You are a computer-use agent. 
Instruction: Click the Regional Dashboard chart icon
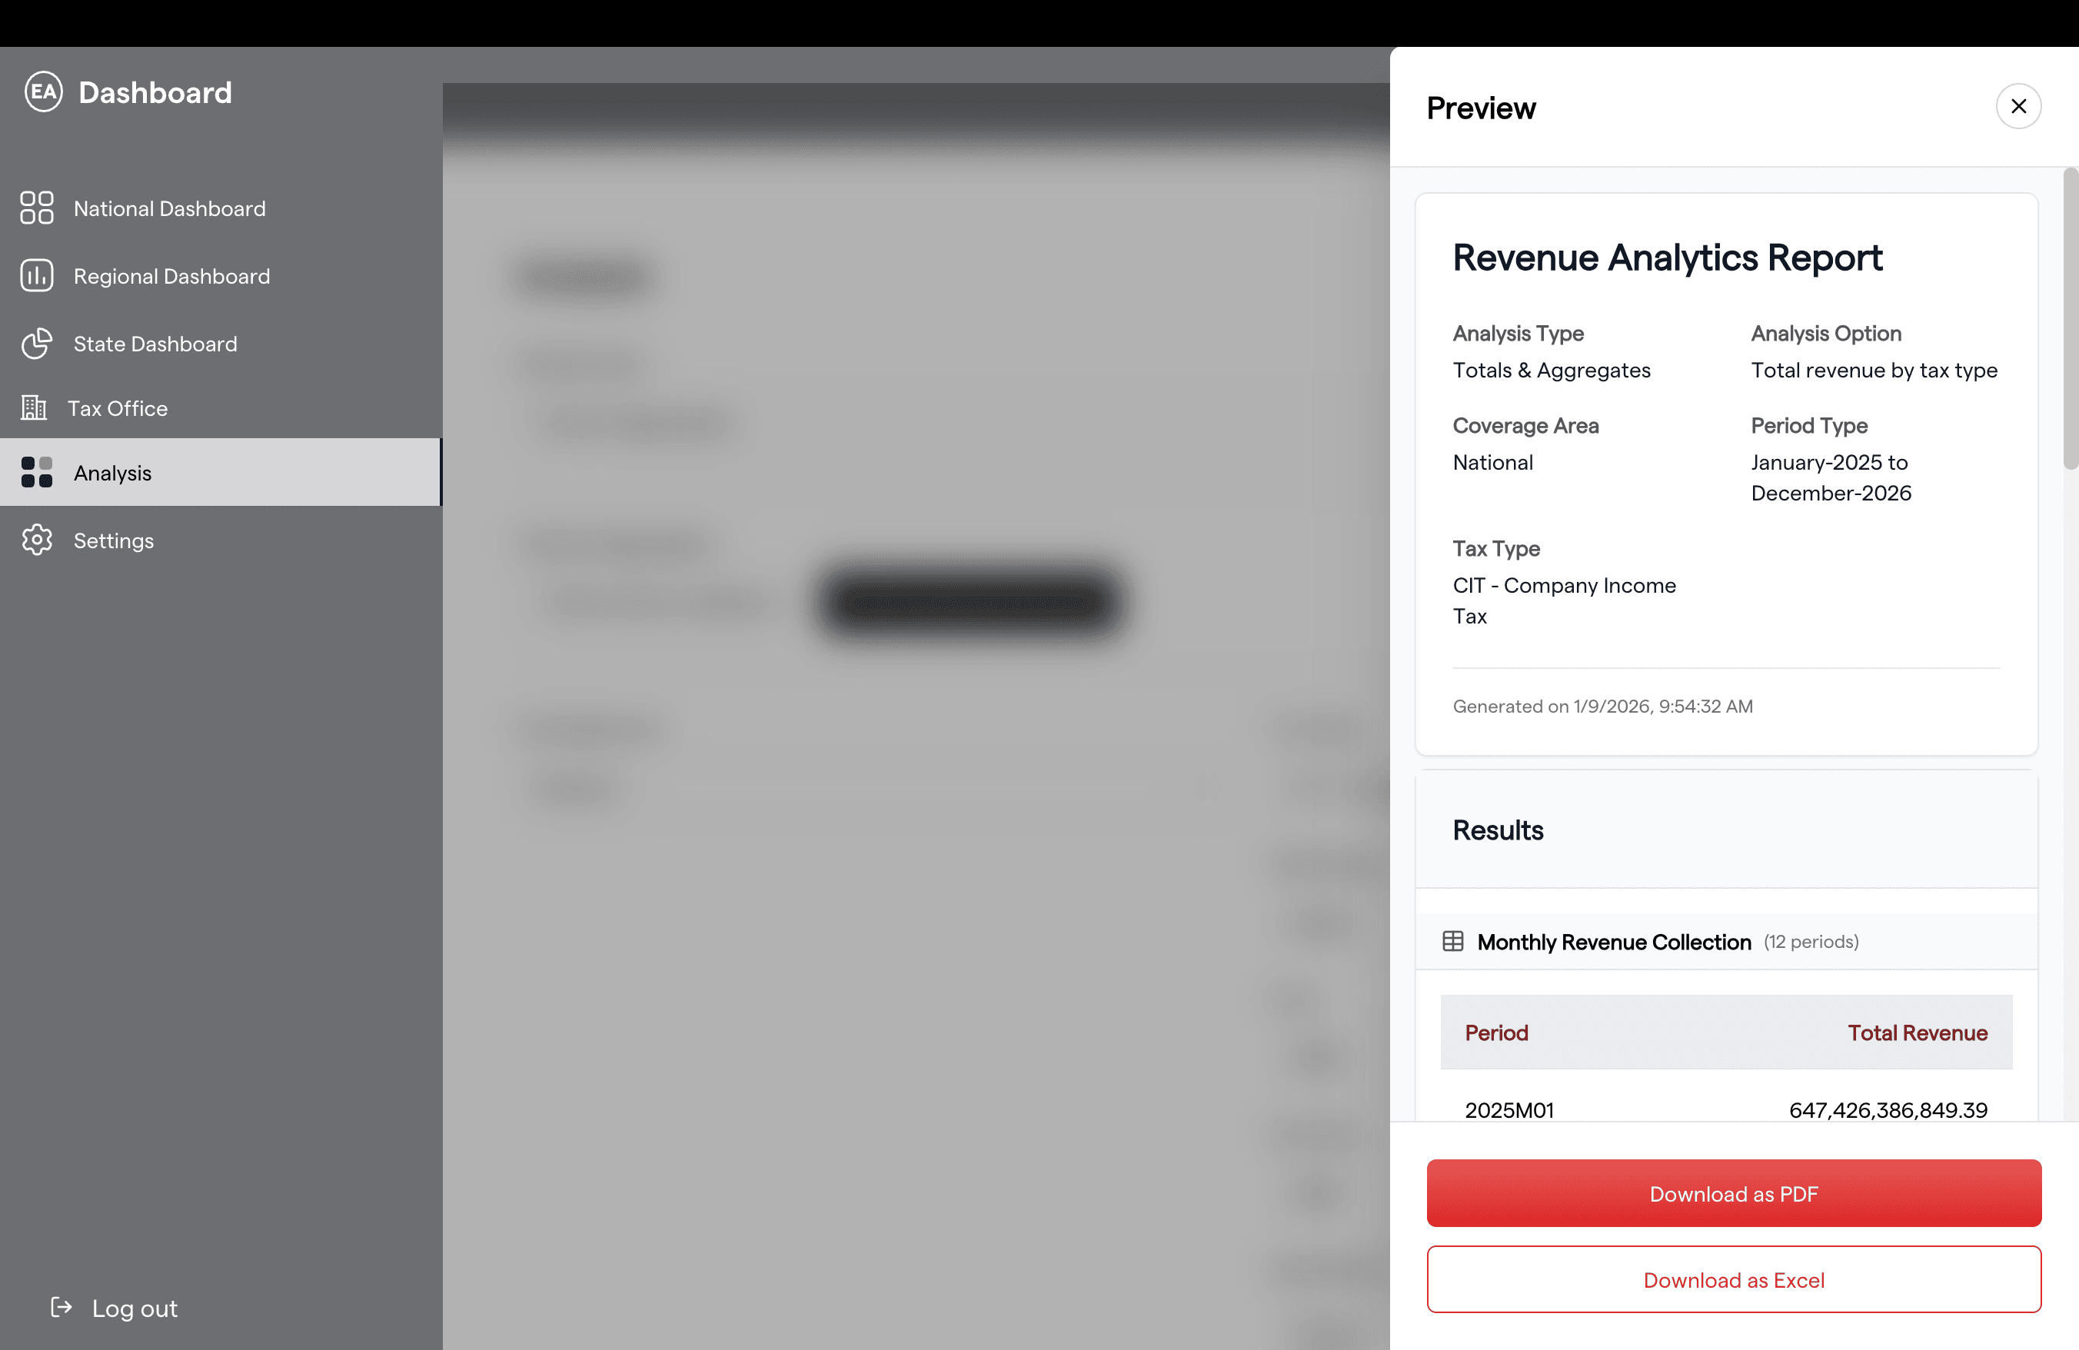pyautogui.click(x=37, y=275)
